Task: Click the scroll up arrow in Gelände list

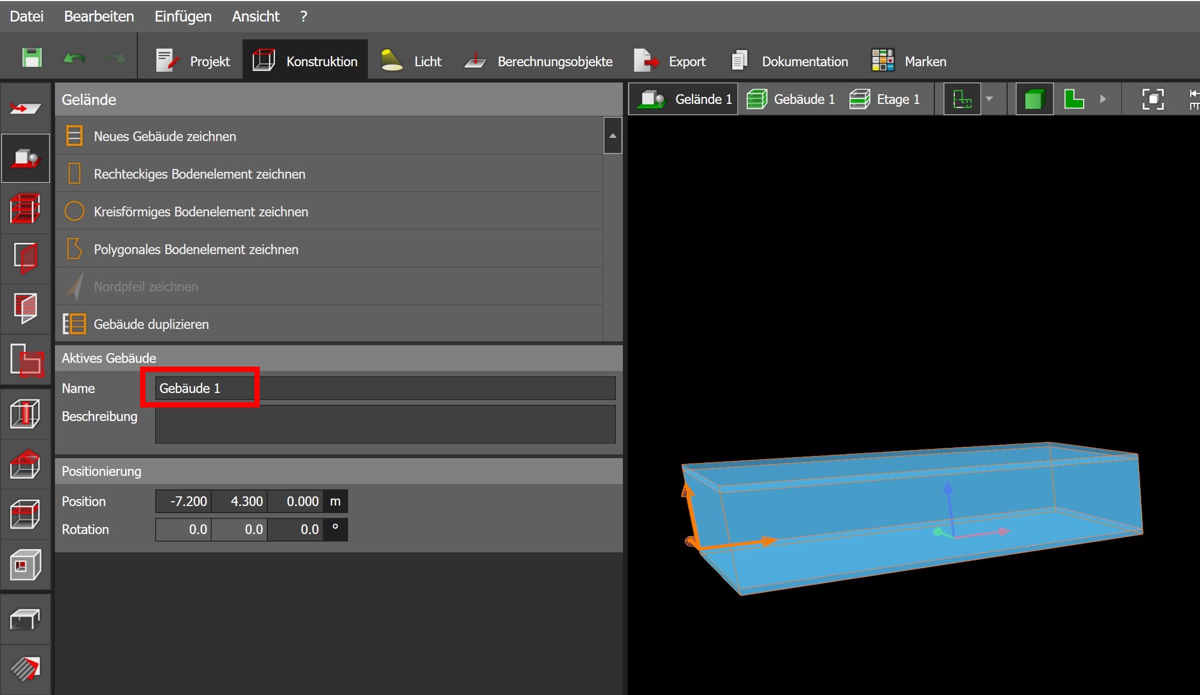Action: click(x=613, y=136)
